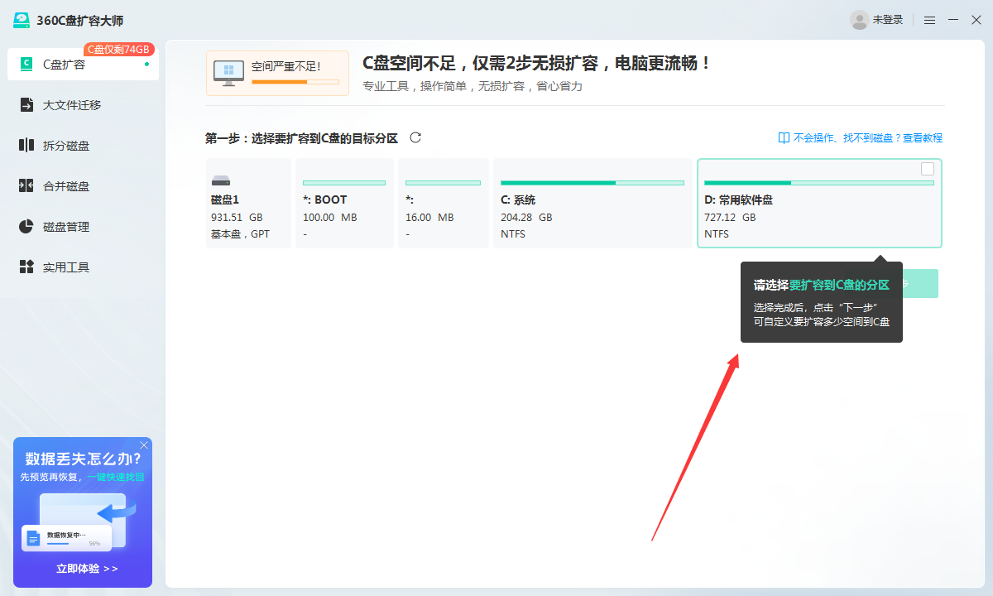Close the application window
The height and width of the screenshot is (596, 993).
(x=976, y=20)
